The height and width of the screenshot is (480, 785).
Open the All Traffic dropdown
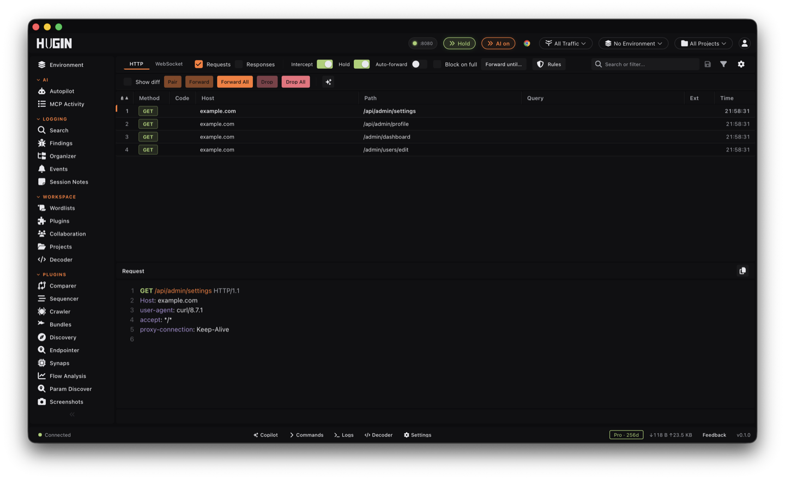(565, 44)
